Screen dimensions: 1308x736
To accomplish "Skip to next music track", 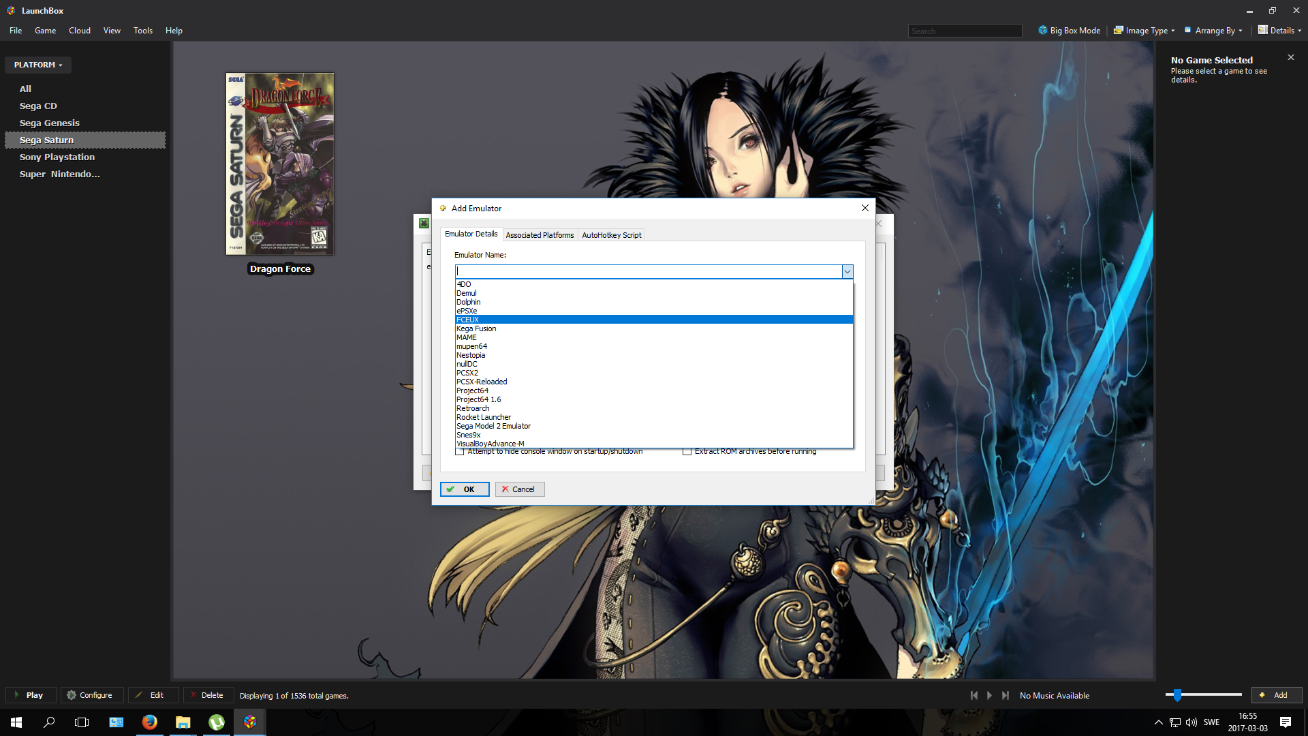I will click(x=1006, y=696).
